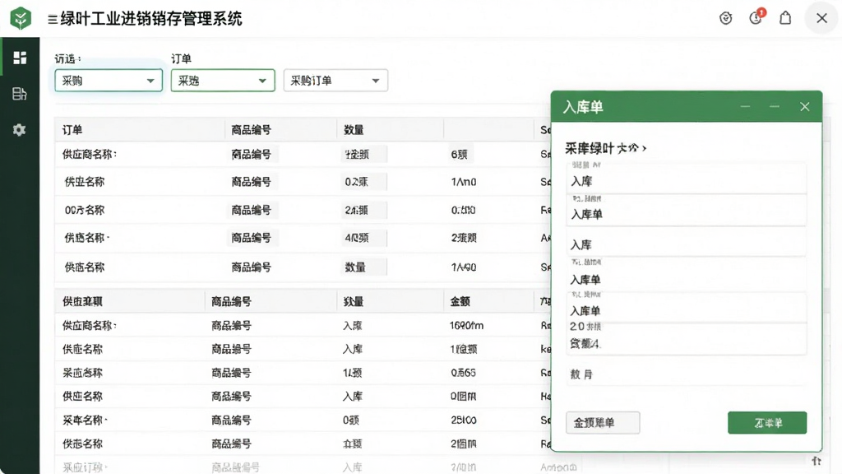This screenshot has height=474, width=842.
Task: Click the green leaf hexagon app logo
Action: [21, 18]
